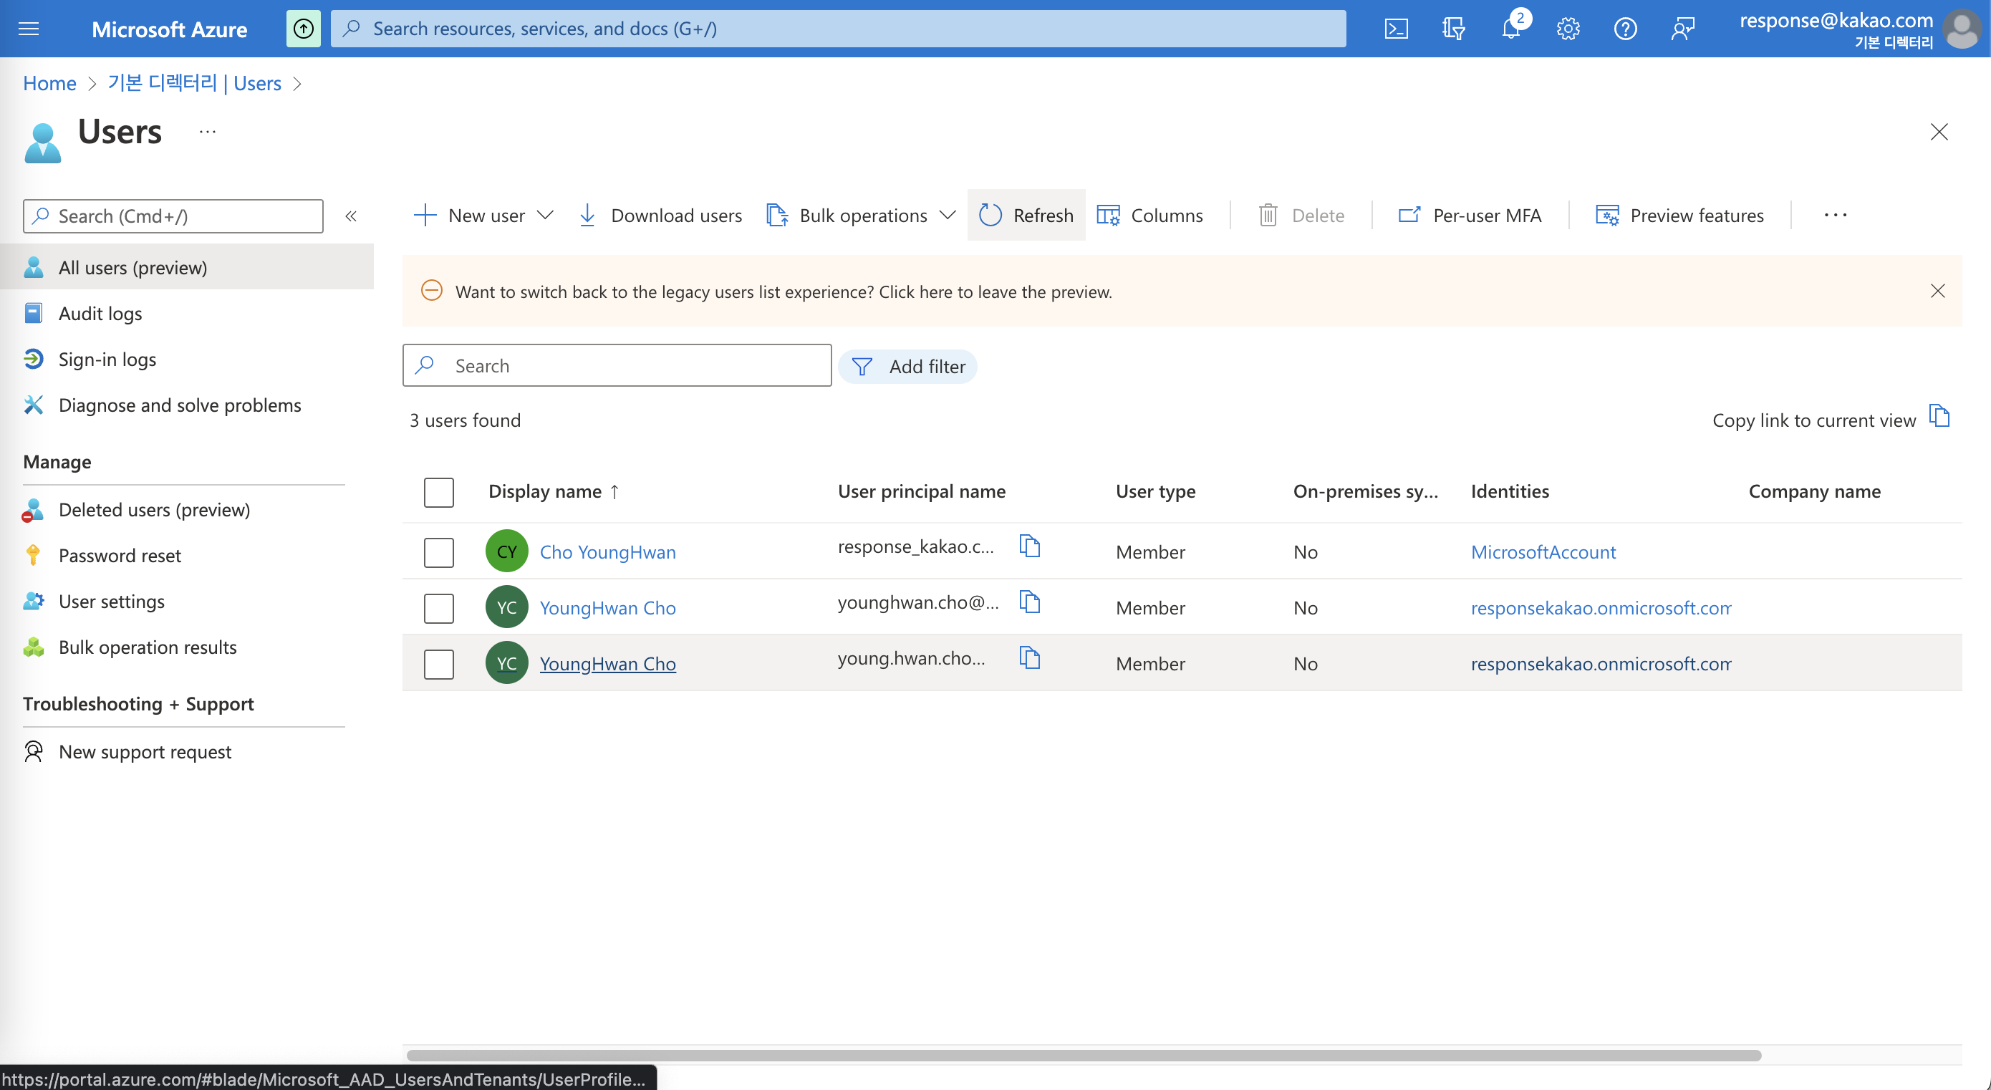1991x1090 pixels.
Task: Expand the Bulk operations dropdown
Action: pos(948,215)
